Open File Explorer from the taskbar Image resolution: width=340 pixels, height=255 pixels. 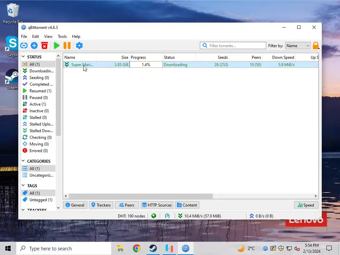click(x=120, y=248)
